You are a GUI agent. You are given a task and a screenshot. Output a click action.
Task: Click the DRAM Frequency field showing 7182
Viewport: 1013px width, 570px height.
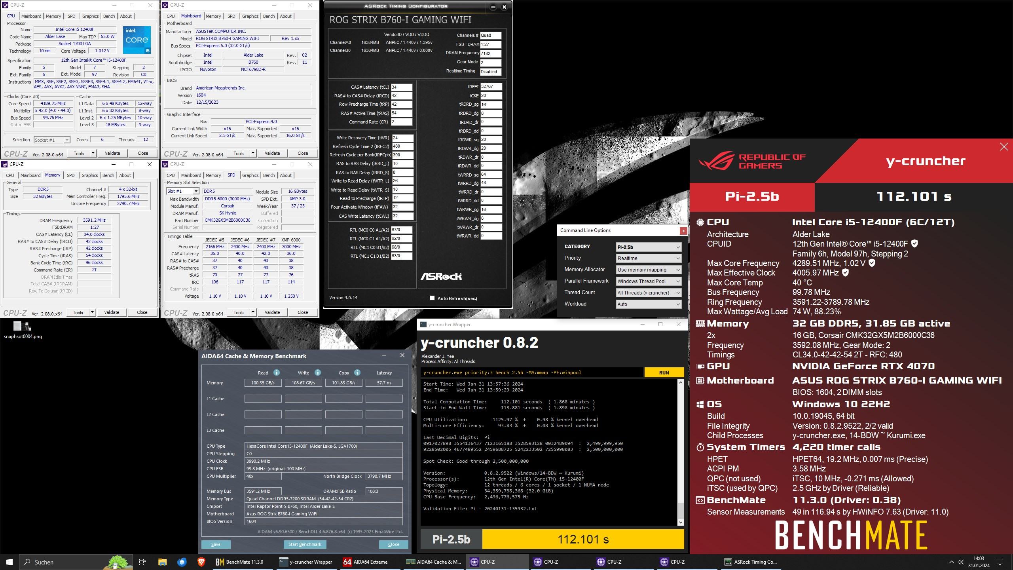491,53
